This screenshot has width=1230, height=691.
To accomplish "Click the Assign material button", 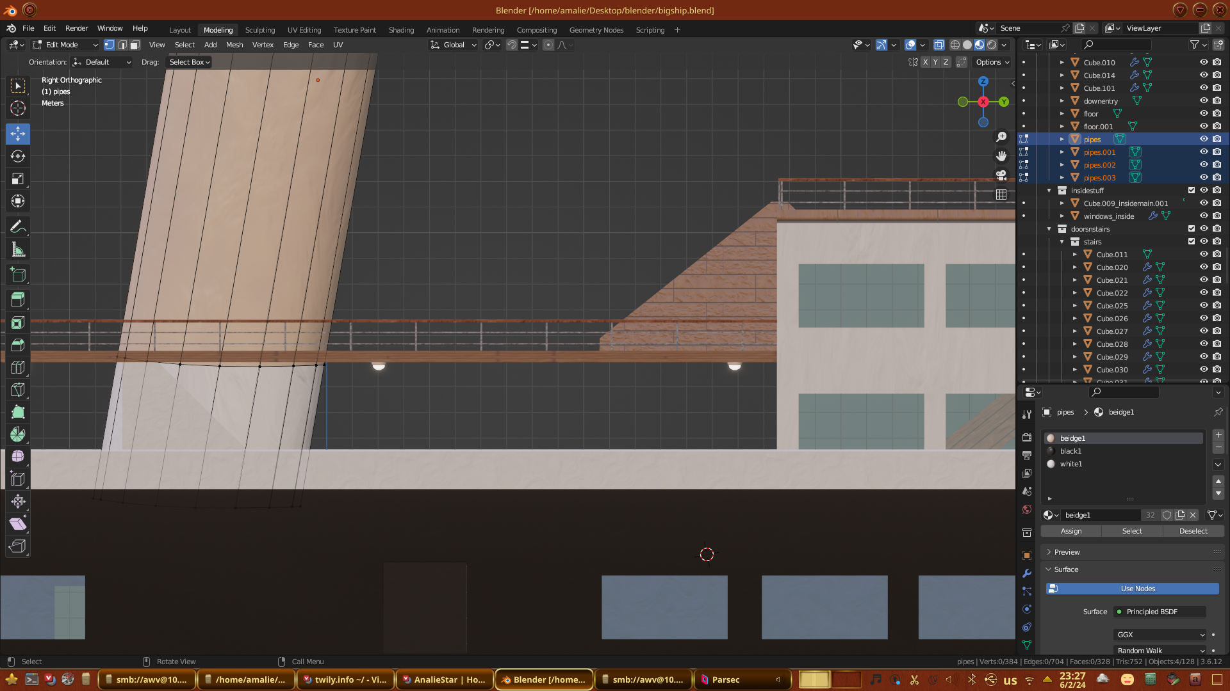I will tap(1070, 531).
